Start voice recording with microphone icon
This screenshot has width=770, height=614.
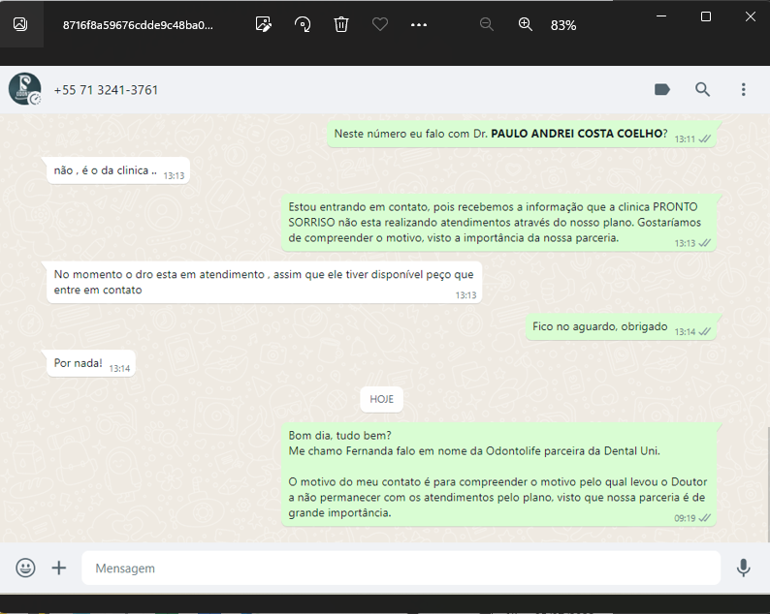[744, 568]
